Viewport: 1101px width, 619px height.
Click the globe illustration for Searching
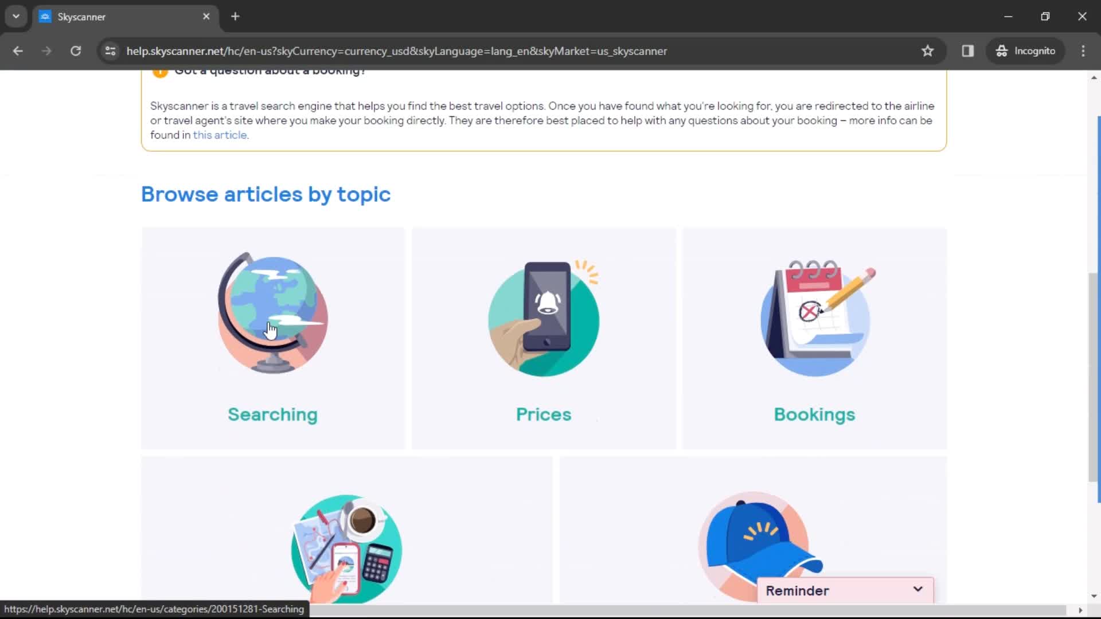(273, 314)
